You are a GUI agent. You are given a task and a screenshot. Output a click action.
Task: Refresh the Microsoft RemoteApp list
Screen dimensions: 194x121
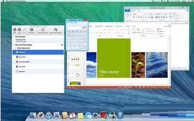click(x=62, y=45)
